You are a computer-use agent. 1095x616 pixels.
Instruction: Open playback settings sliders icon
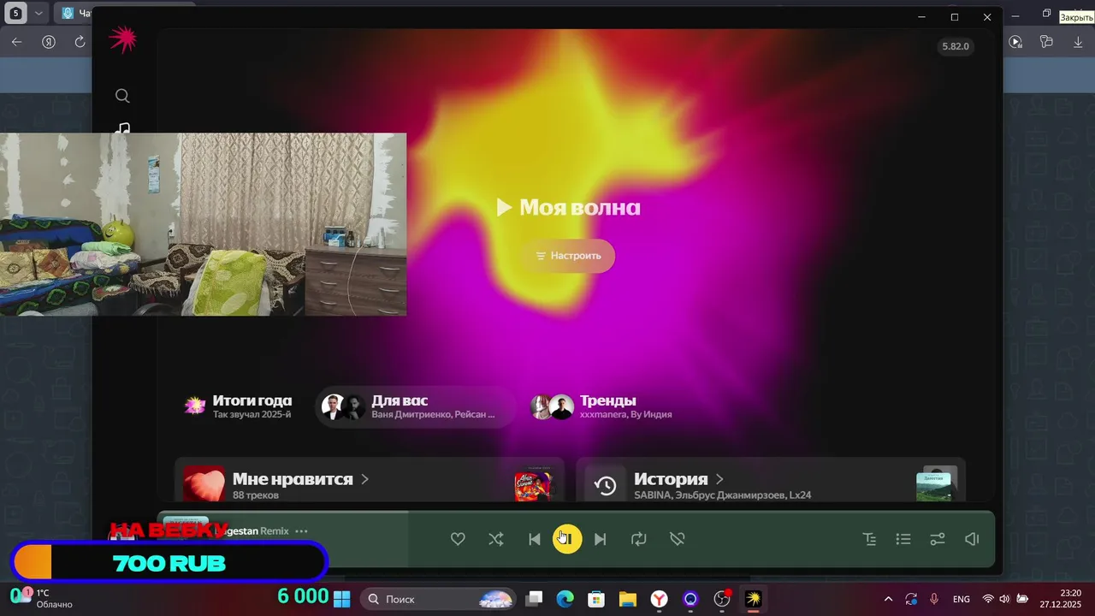pyautogui.click(x=938, y=539)
